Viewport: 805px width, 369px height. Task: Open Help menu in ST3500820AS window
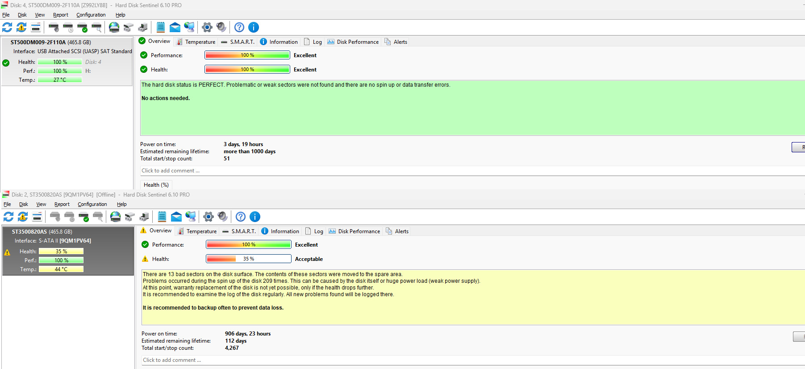tap(122, 204)
